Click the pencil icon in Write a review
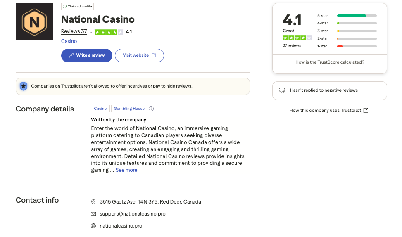This screenshot has width=402, height=237. [x=71, y=55]
